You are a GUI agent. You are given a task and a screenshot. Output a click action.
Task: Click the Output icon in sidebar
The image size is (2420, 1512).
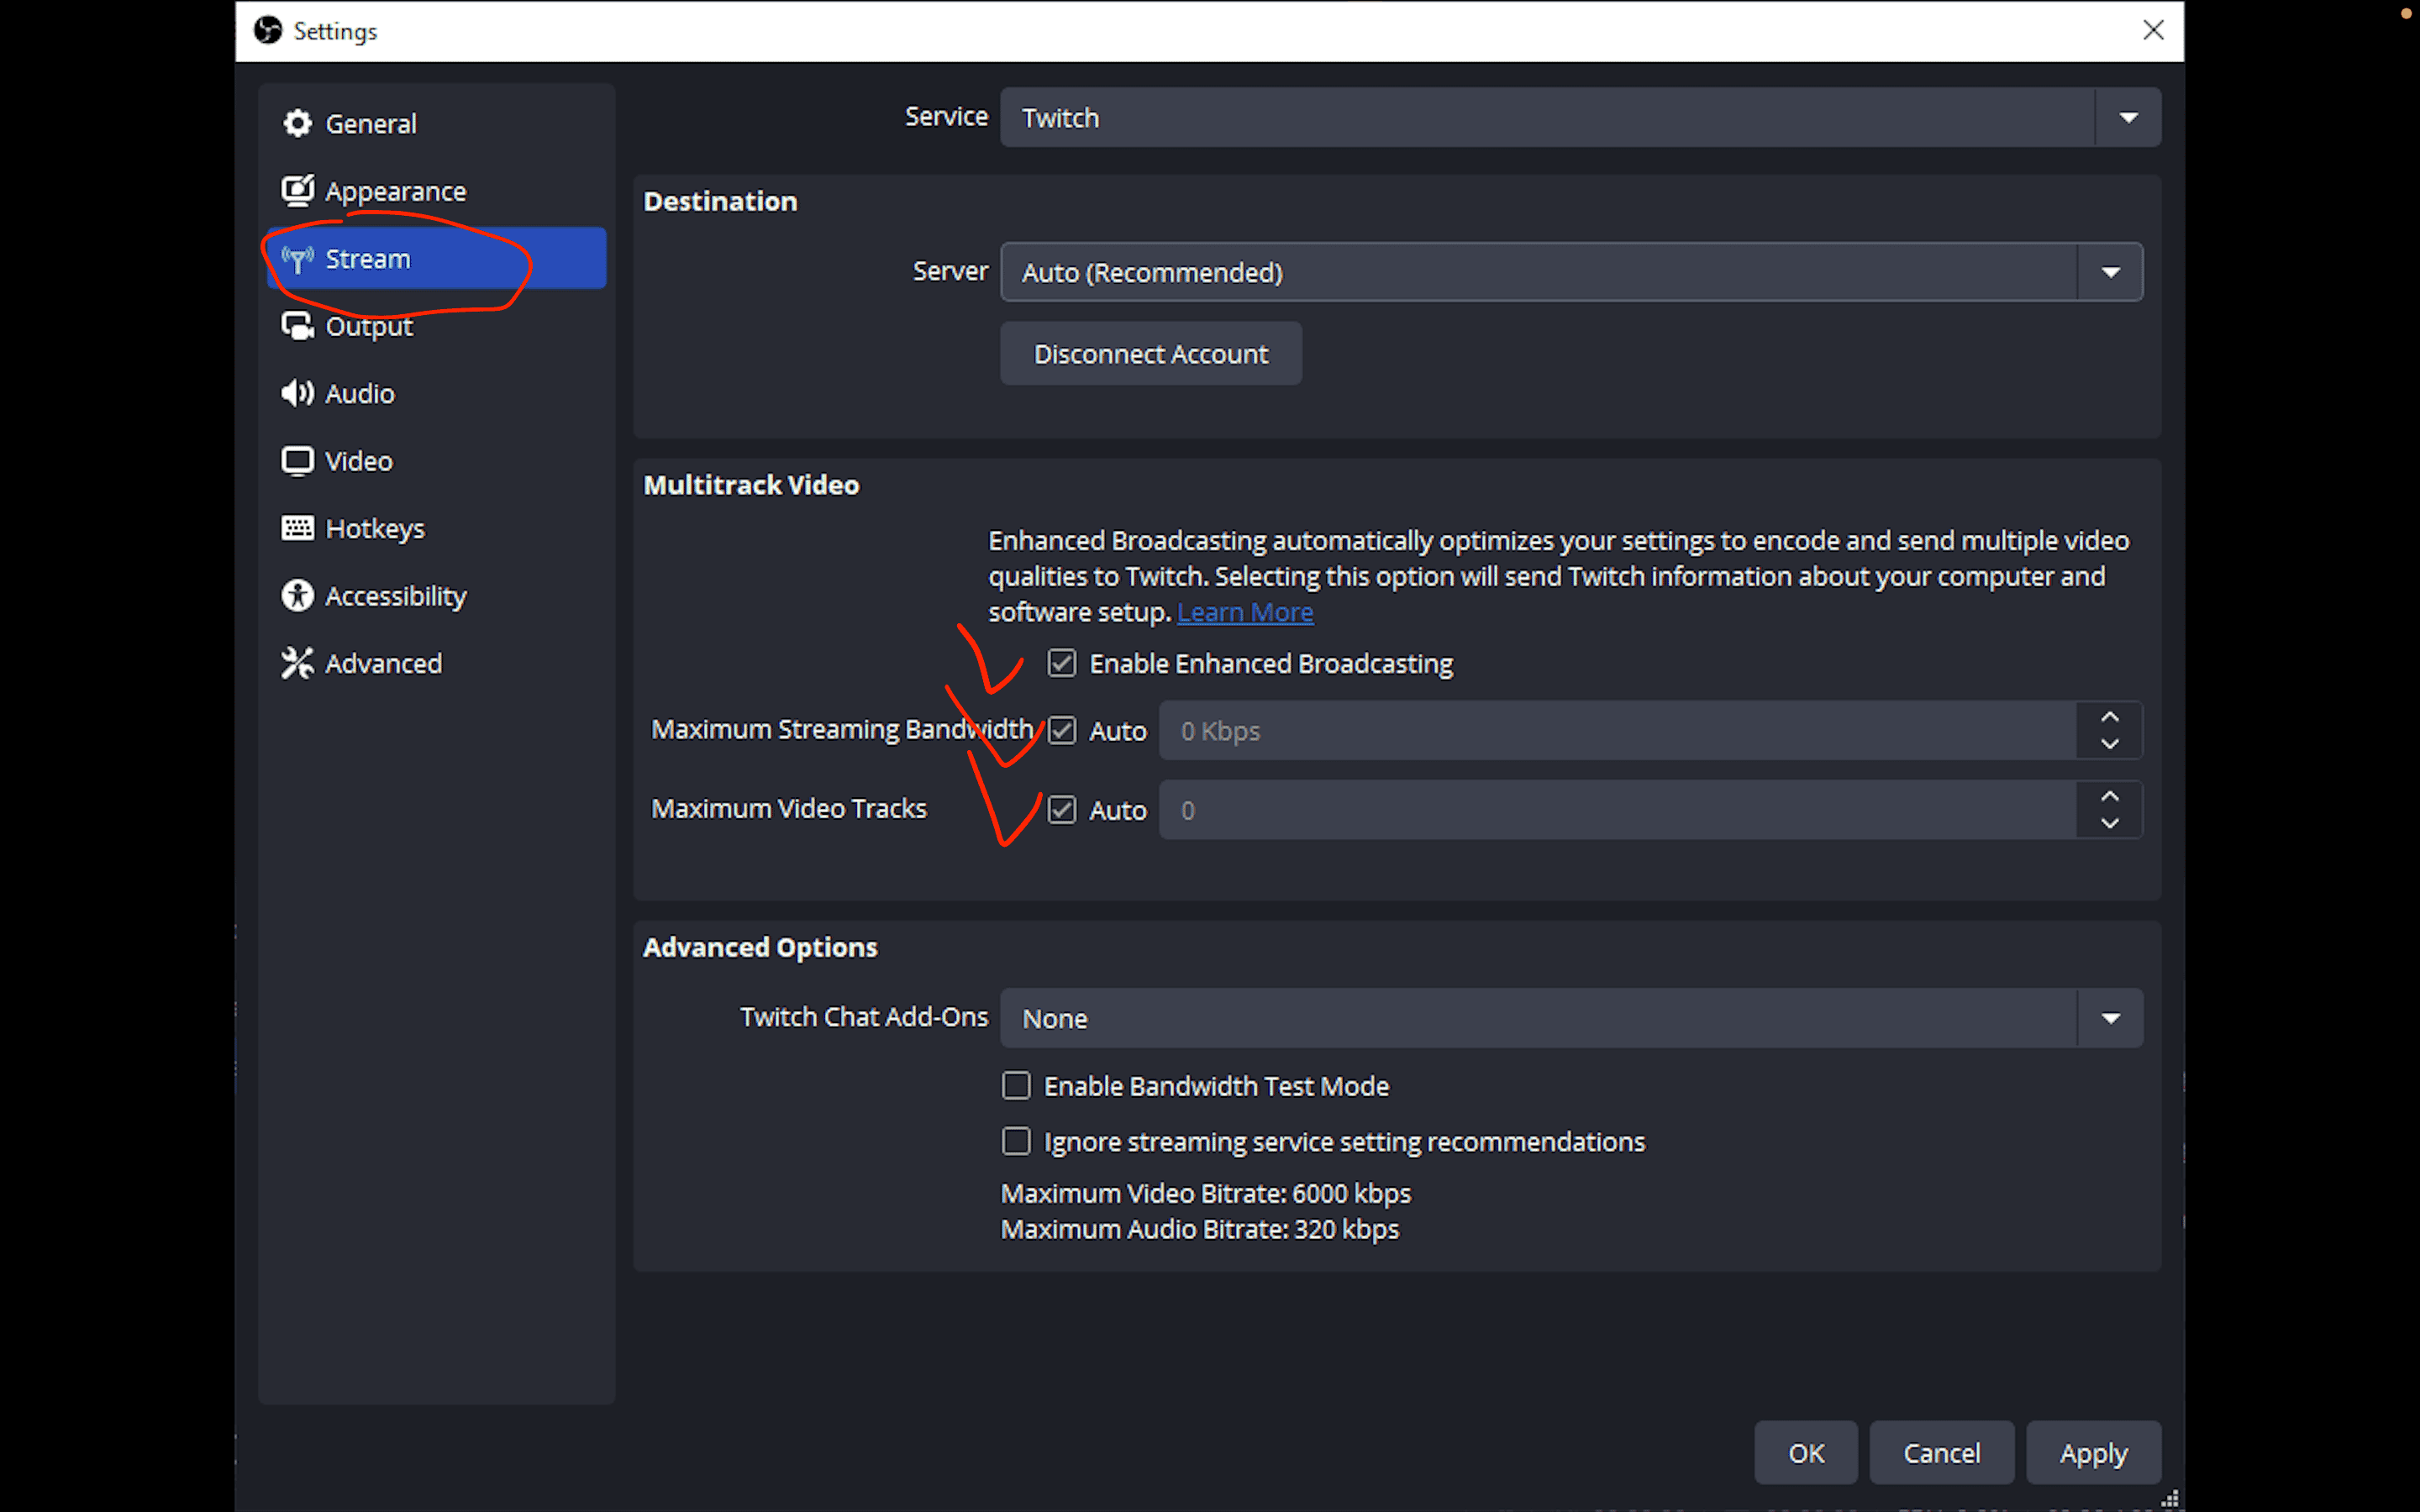point(297,326)
